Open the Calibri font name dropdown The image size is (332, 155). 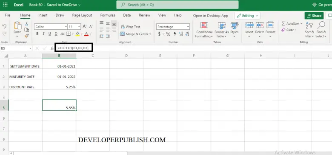click(x=51, y=27)
